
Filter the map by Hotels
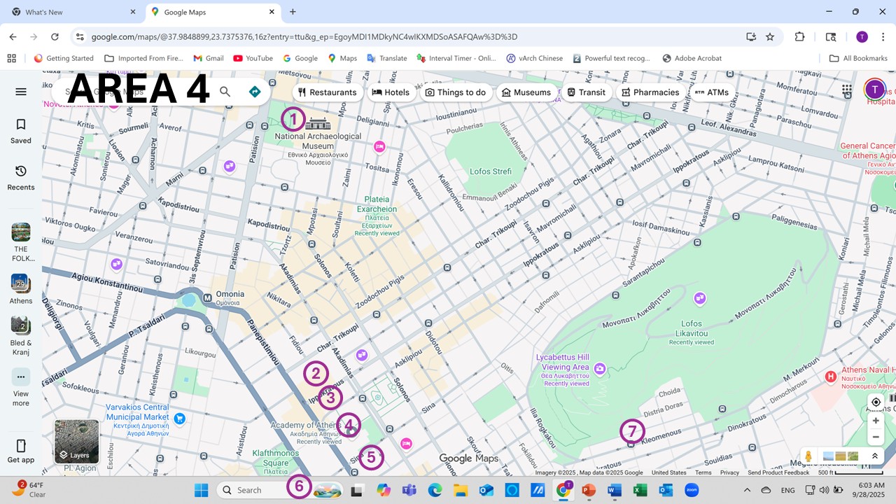[x=391, y=92]
